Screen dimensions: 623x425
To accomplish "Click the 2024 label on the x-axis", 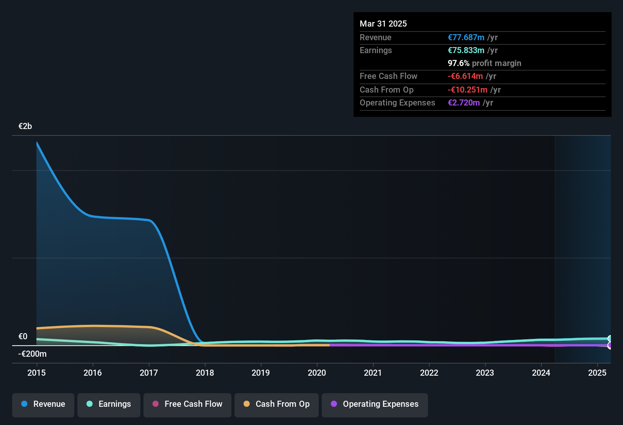I will 541,373.
